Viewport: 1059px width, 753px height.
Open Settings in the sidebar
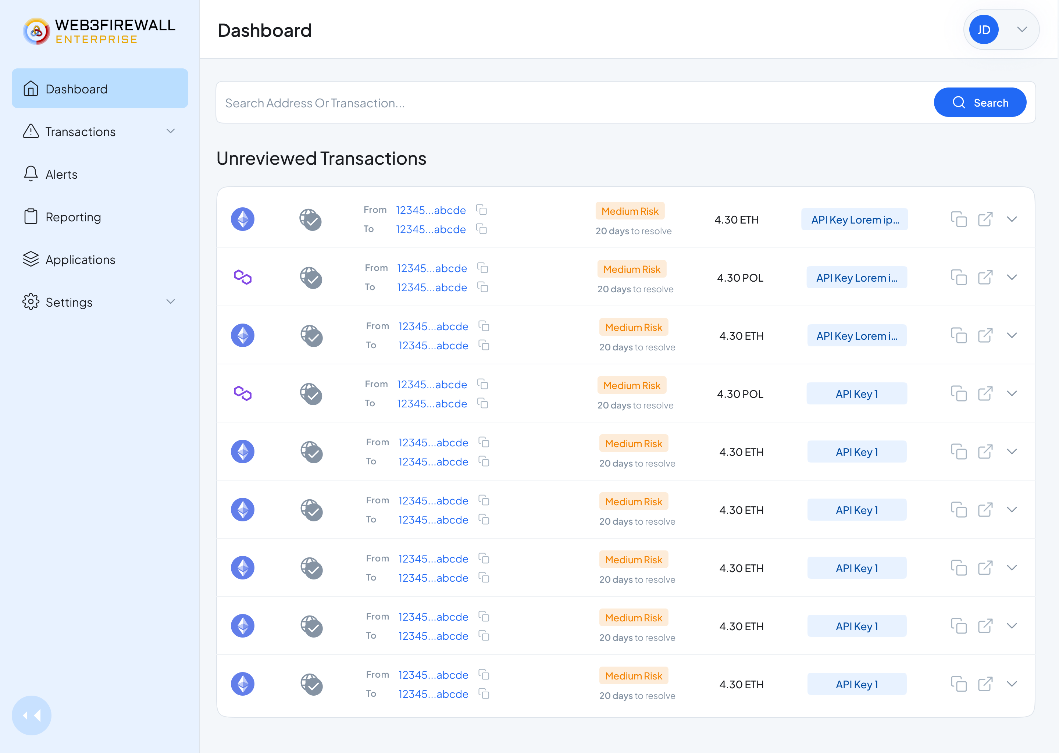pyautogui.click(x=100, y=302)
